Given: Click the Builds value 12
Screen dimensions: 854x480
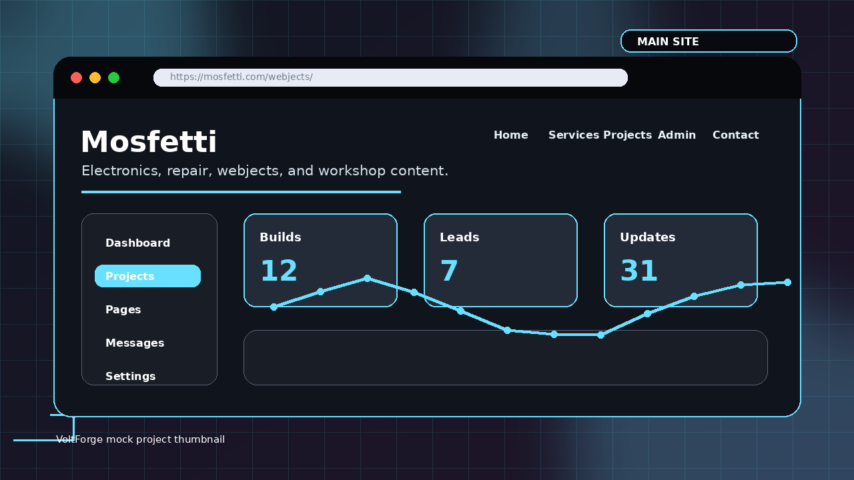Looking at the screenshot, I should [278, 271].
